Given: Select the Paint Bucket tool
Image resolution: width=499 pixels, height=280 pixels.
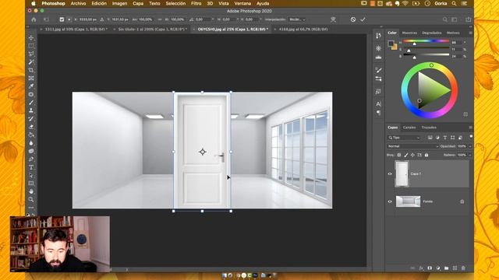Looking at the screenshot, I should coord(31,135).
